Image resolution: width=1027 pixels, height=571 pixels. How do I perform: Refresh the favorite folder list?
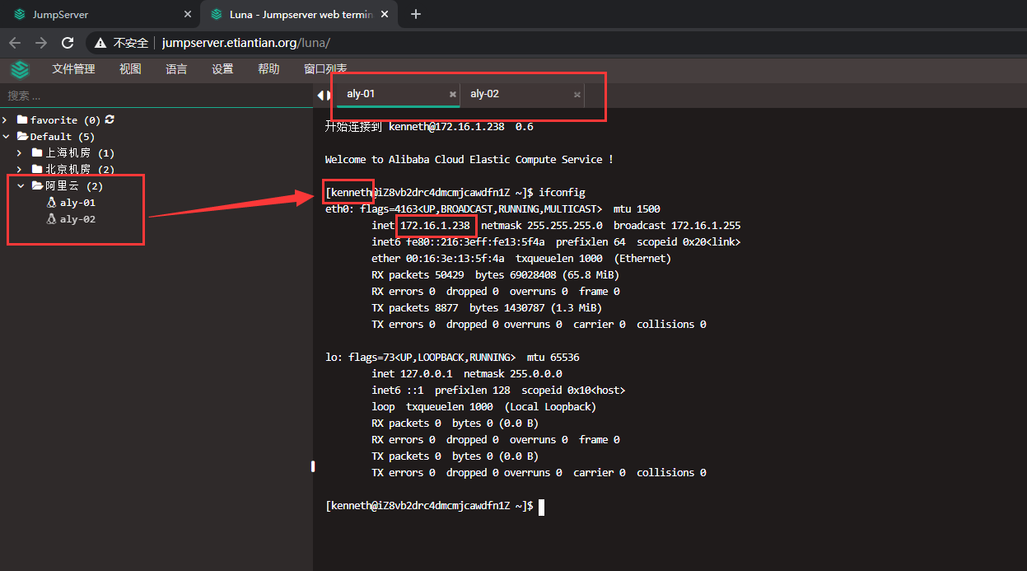click(110, 119)
